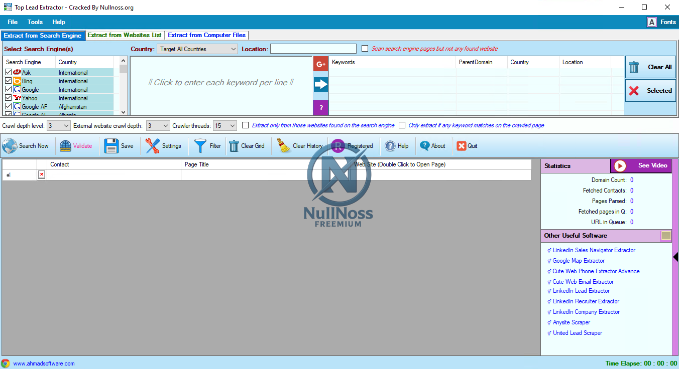Switch to Extract from Websites List tab
Image resolution: width=679 pixels, height=369 pixels.
click(x=125, y=35)
